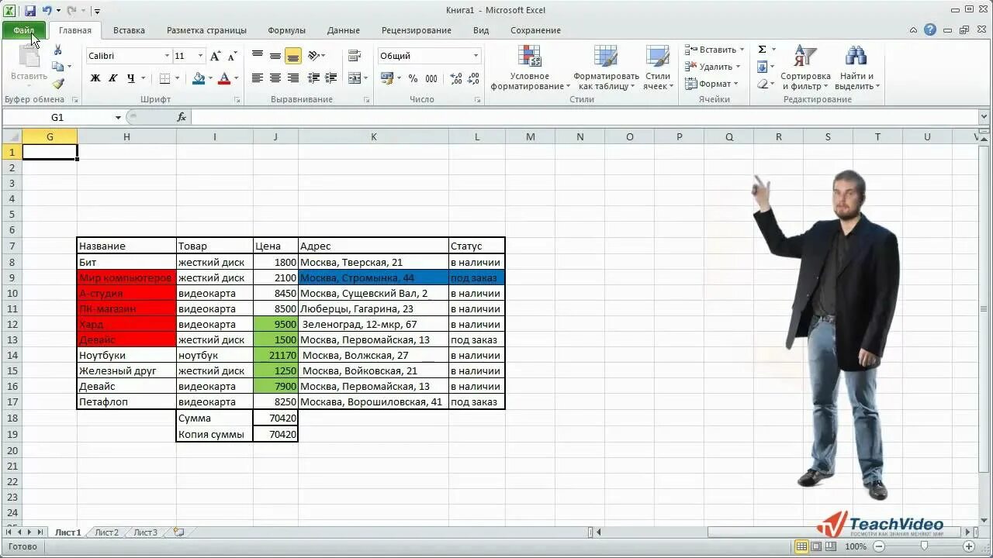Click the increase decimal icon

[x=456, y=78]
